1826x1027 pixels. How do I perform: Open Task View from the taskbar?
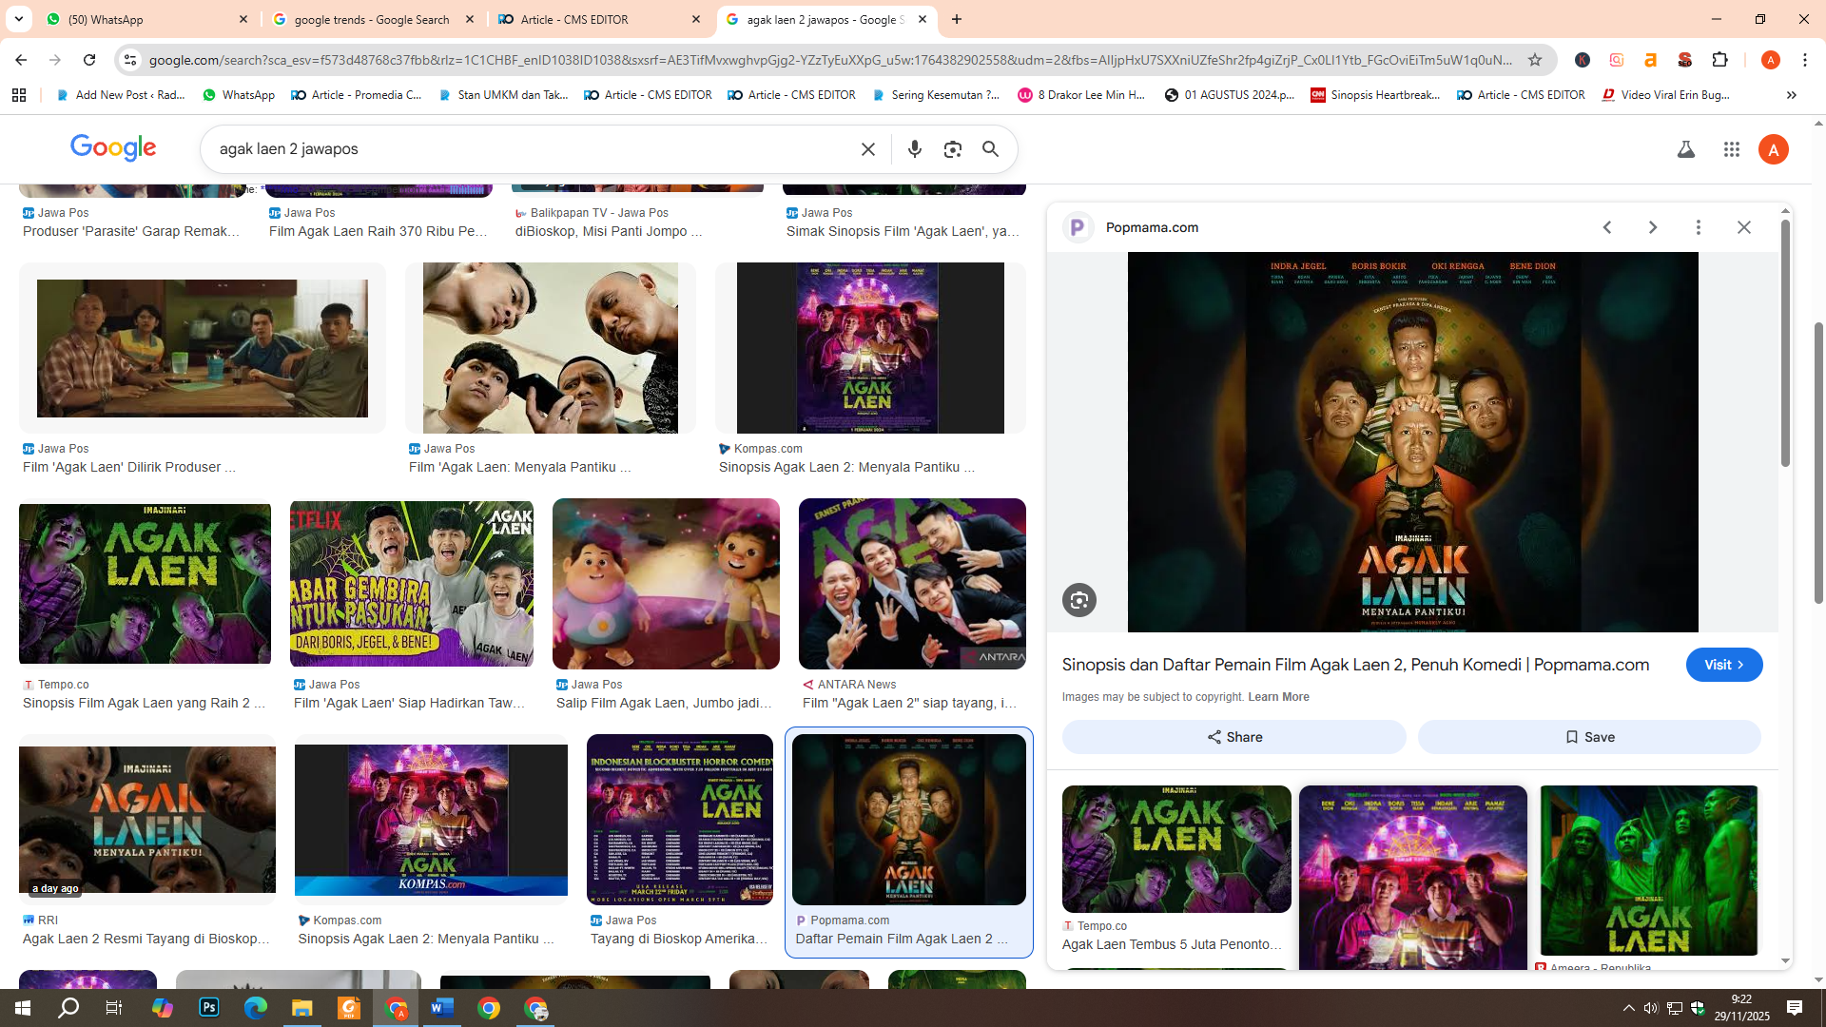pyautogui.click(x=114, y=1008)
